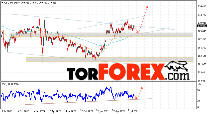Click the 101.675 price axis level
This screenshot has height=114, width=208.
[x=202, y=64]
